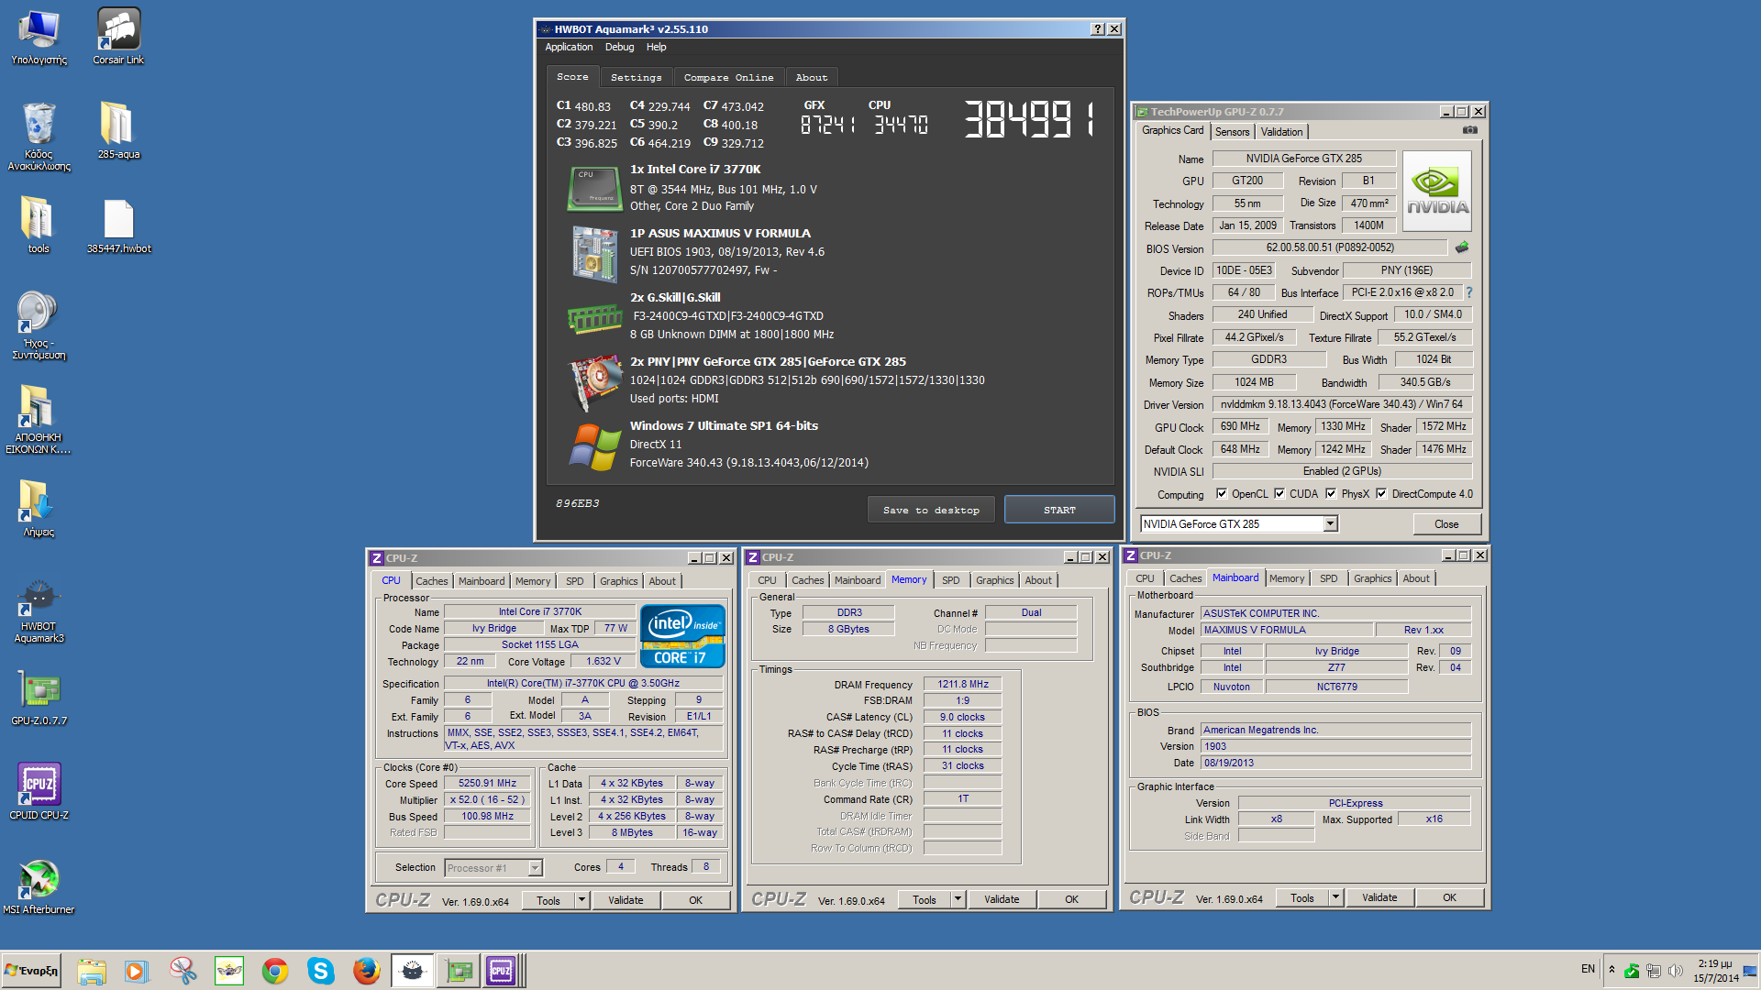Image resolution: width=1761 pixels, height=990 pixels.
Task: Open the Application menu in Aquamark
Action: 569,47
